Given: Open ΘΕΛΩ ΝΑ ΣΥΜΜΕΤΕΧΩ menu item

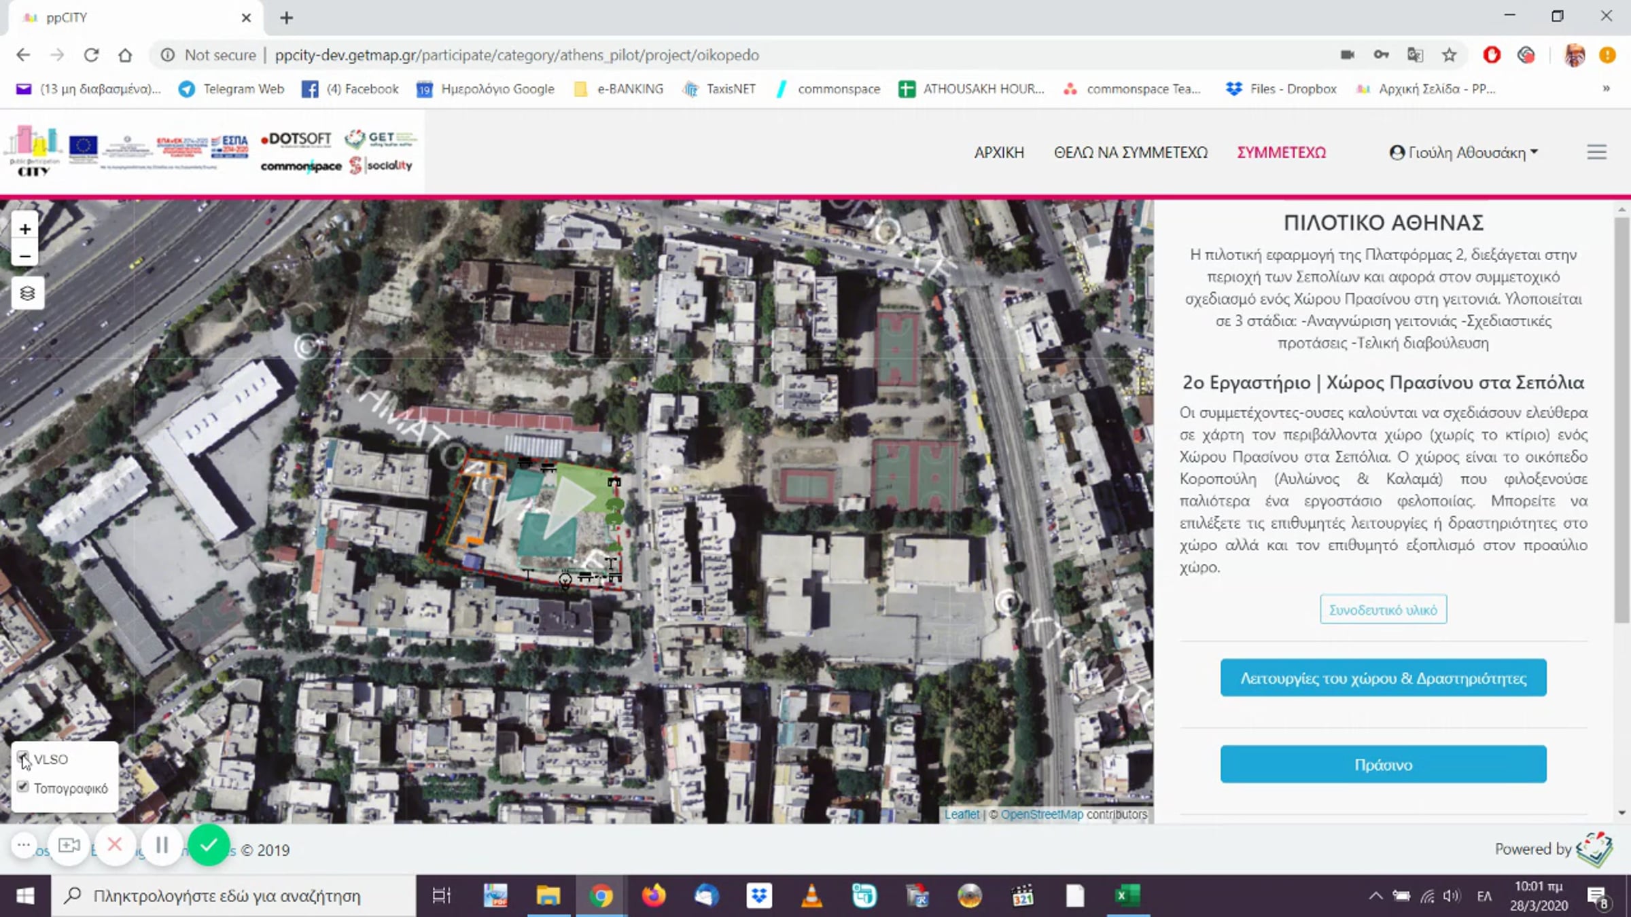Looking at the screenshot, I should click(1130, 153).
